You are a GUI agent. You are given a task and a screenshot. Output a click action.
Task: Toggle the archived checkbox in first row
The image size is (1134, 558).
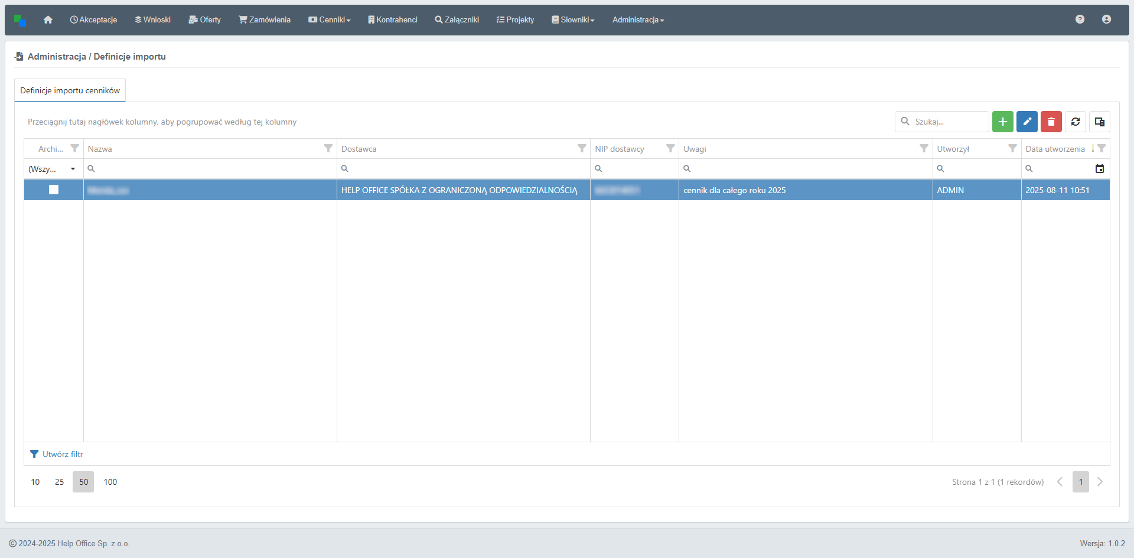pos(54,190)
